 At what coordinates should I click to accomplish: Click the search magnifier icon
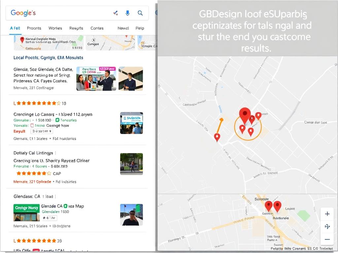[x=140, y=13]
